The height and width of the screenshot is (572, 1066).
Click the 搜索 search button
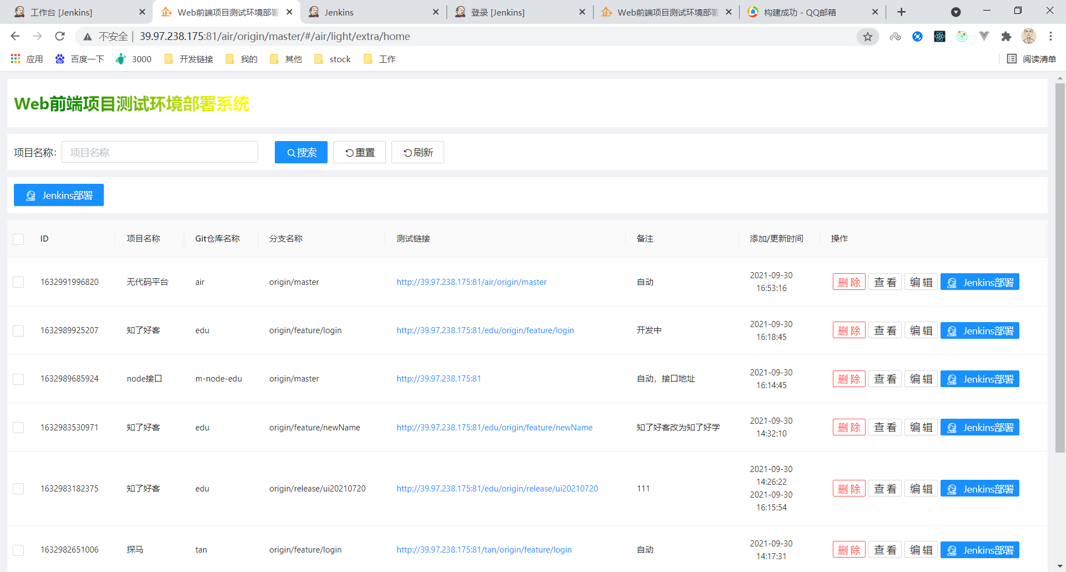(x=301, y=152)
